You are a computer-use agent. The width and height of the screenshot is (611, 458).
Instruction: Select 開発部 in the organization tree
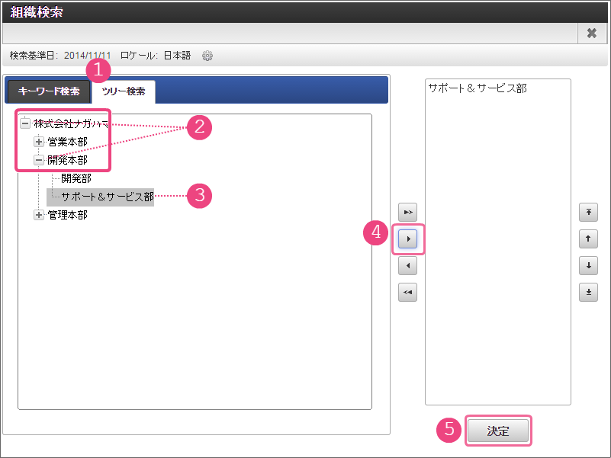coord(76,178)
